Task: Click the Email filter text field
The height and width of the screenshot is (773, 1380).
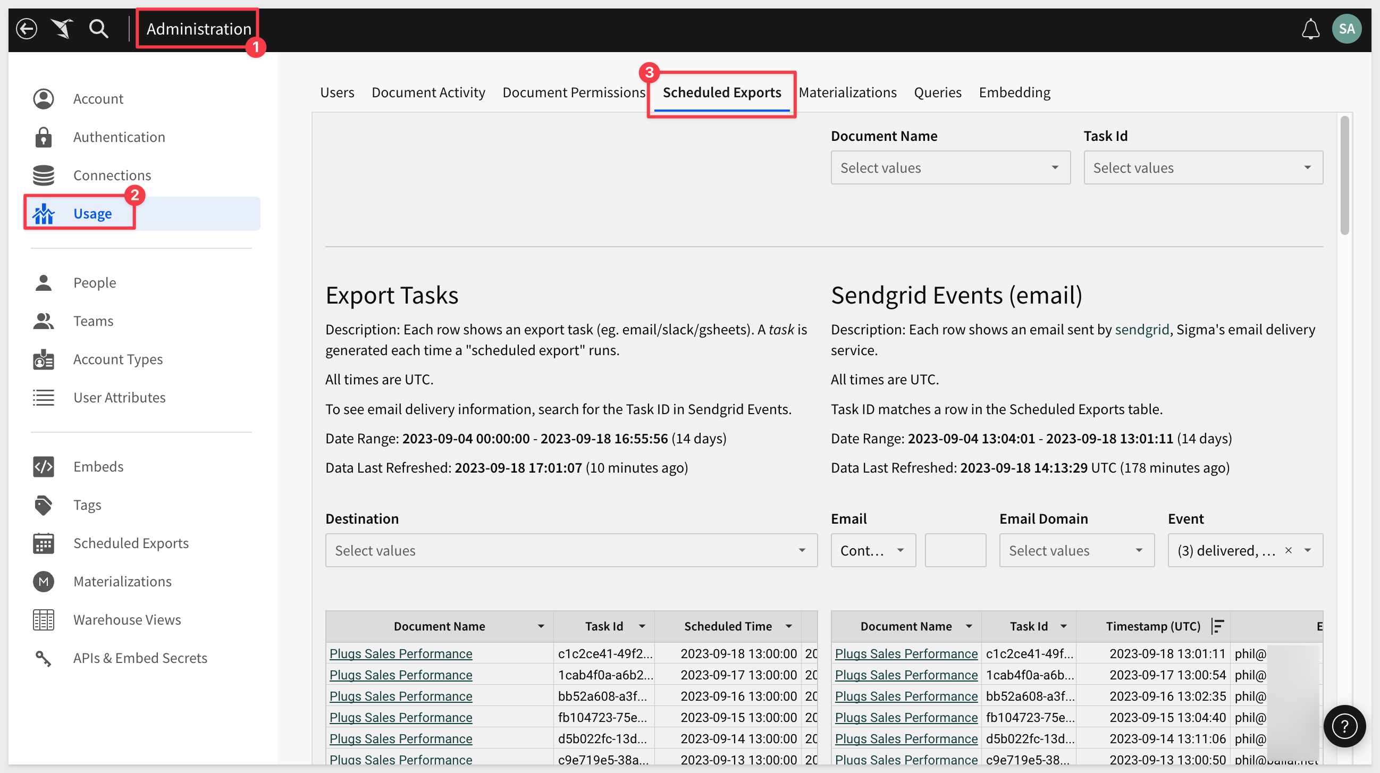Action: pos(955,550)
